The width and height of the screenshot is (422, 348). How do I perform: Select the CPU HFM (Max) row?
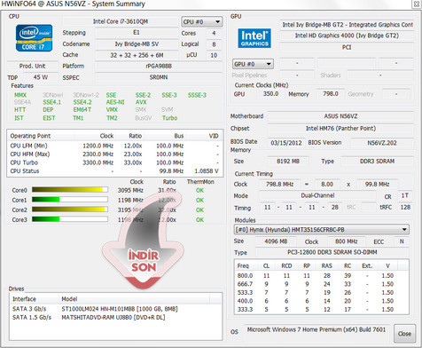click(114, 154)
